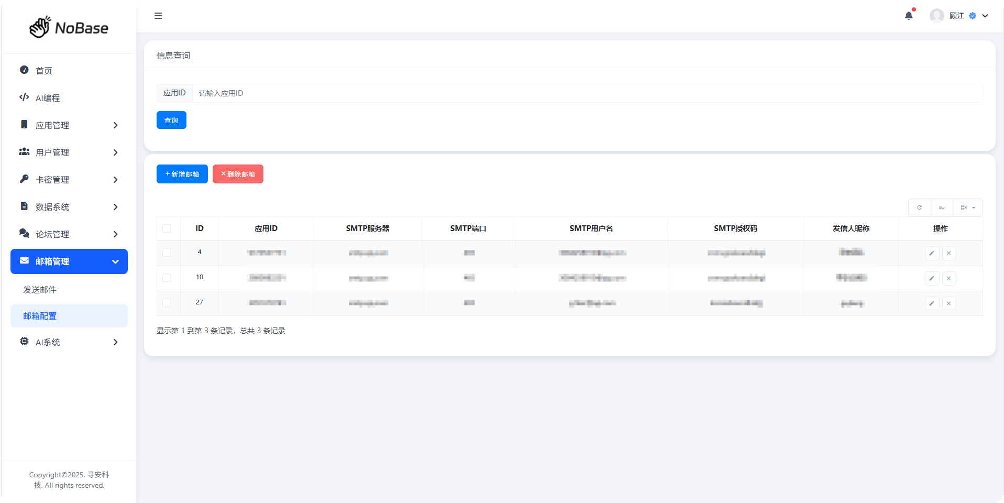Screen dimensions: 1004x503
Task: Click the 新增邮箱 button
Action: click(x=182, y=174)
